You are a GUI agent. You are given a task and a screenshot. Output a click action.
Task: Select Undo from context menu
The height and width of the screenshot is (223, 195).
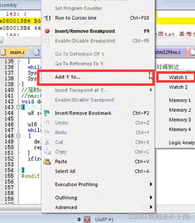pyautogui.click(x=98, y=123)
